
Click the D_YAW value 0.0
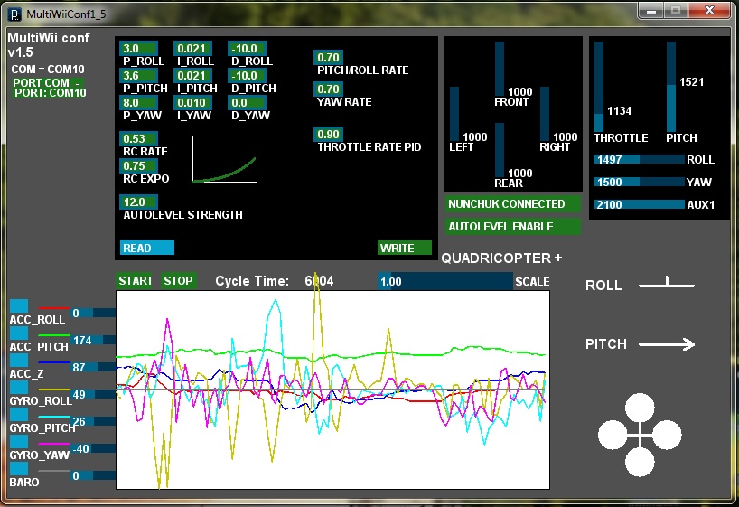(x=247, y=103)
